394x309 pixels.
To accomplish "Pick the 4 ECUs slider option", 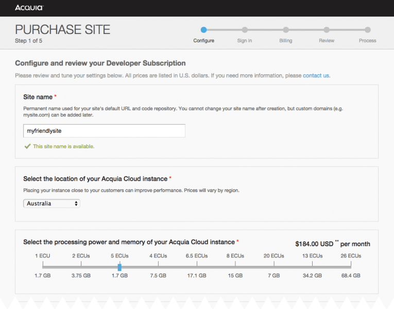I will (x=158, y=266).
